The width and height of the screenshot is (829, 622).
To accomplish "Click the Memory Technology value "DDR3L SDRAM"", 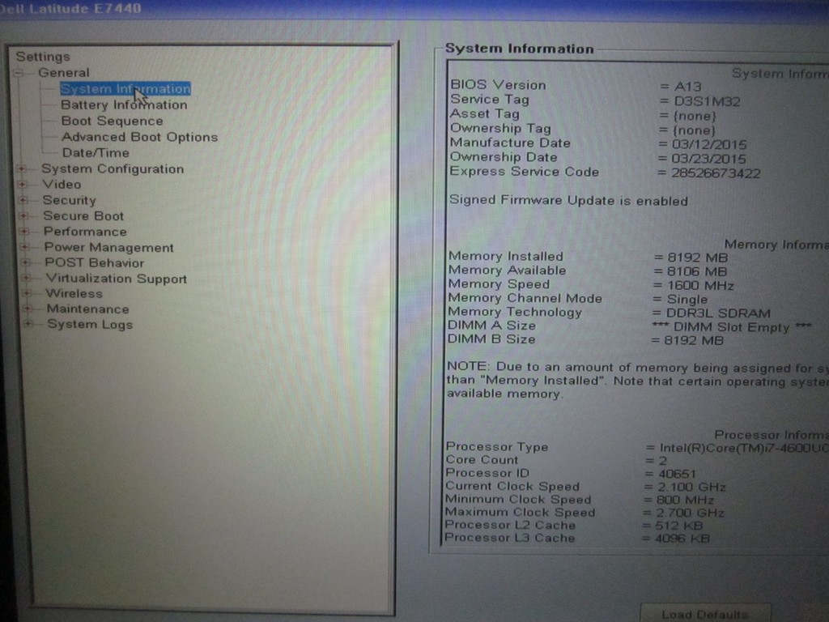I will coord(718,313).
